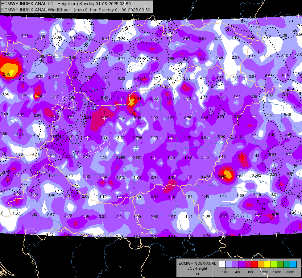Click the magenta legend swatch at 800
Screen dimensions: 302x278
click(248, 264)
